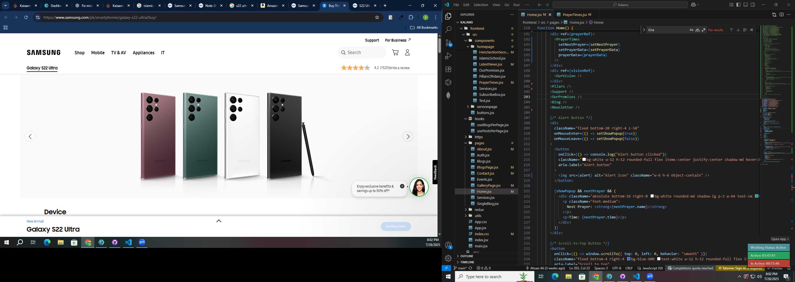Close the find widget in the editor
Screen dimensions: 795x282
tap(752, 30)
